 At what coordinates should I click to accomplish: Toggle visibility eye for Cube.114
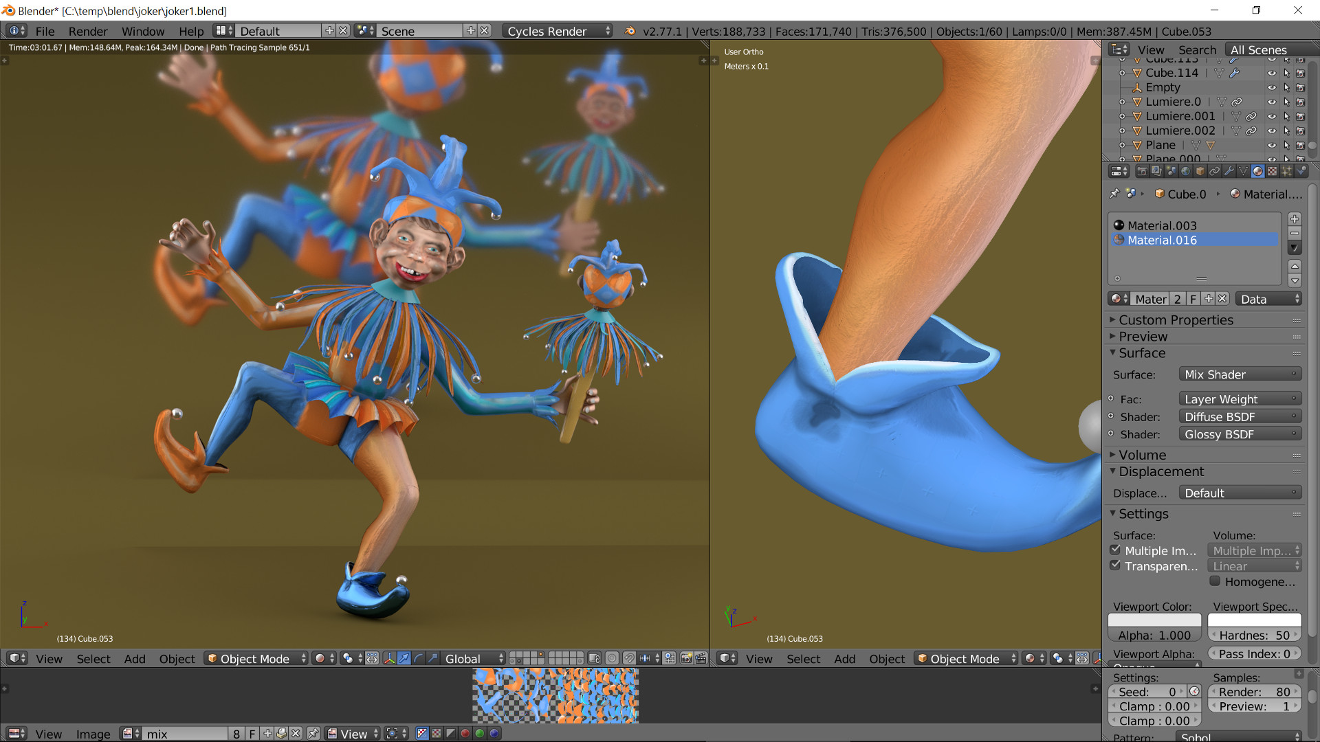(x=1272, y=73)
